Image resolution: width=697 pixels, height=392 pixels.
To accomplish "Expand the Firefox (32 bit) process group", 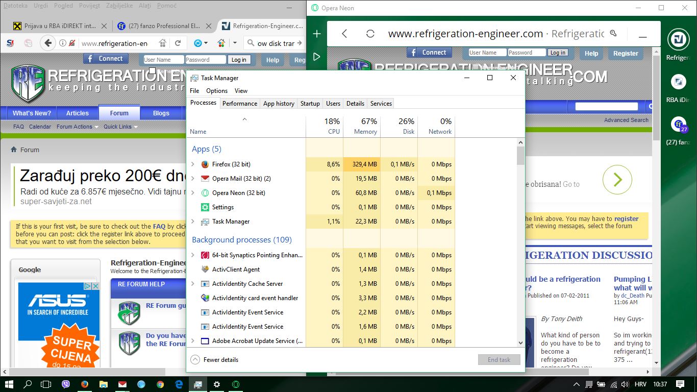I will click(193, 164).
